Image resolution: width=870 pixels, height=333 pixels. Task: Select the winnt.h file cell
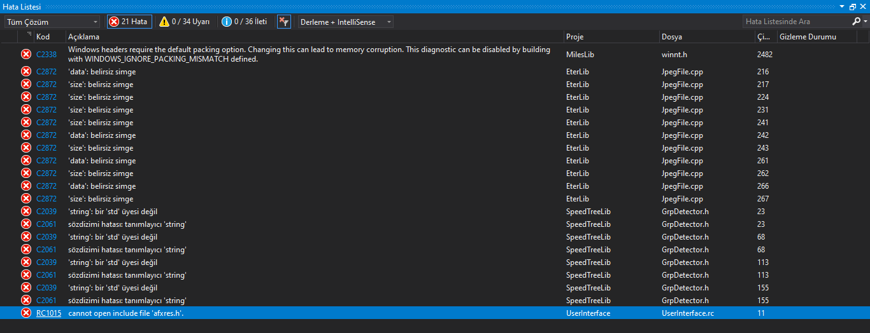tap(674, 55)
